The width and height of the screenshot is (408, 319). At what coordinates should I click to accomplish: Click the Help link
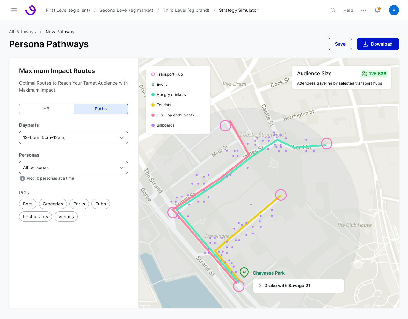click(x=348, y=10)
